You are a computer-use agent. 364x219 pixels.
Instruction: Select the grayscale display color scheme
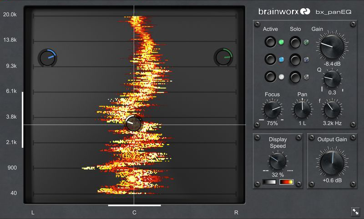click(270, 183)
